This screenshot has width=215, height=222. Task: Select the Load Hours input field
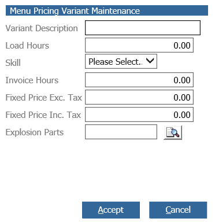(x=139, y=45)
